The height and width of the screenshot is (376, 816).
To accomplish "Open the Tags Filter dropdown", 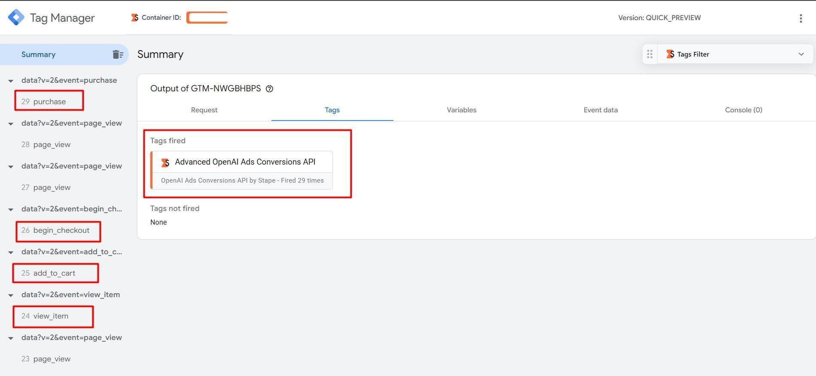I will coord(801,54).
